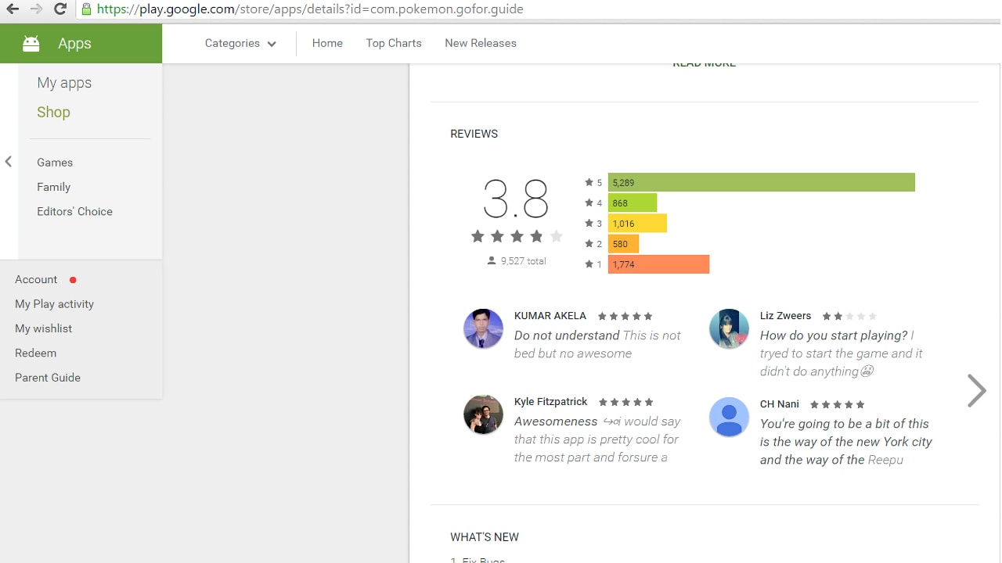Viewport: 1002px width, 563px height.
Task: Click KUMAR AKELA's five-star rating
Action: 625,317
